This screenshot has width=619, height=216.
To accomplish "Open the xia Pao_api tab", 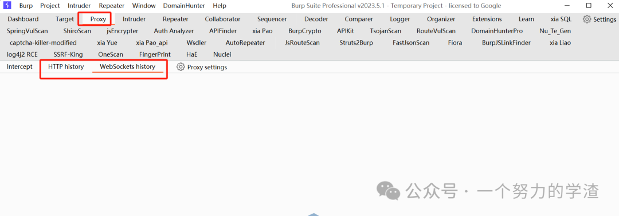I will click(x=152, y=42).
